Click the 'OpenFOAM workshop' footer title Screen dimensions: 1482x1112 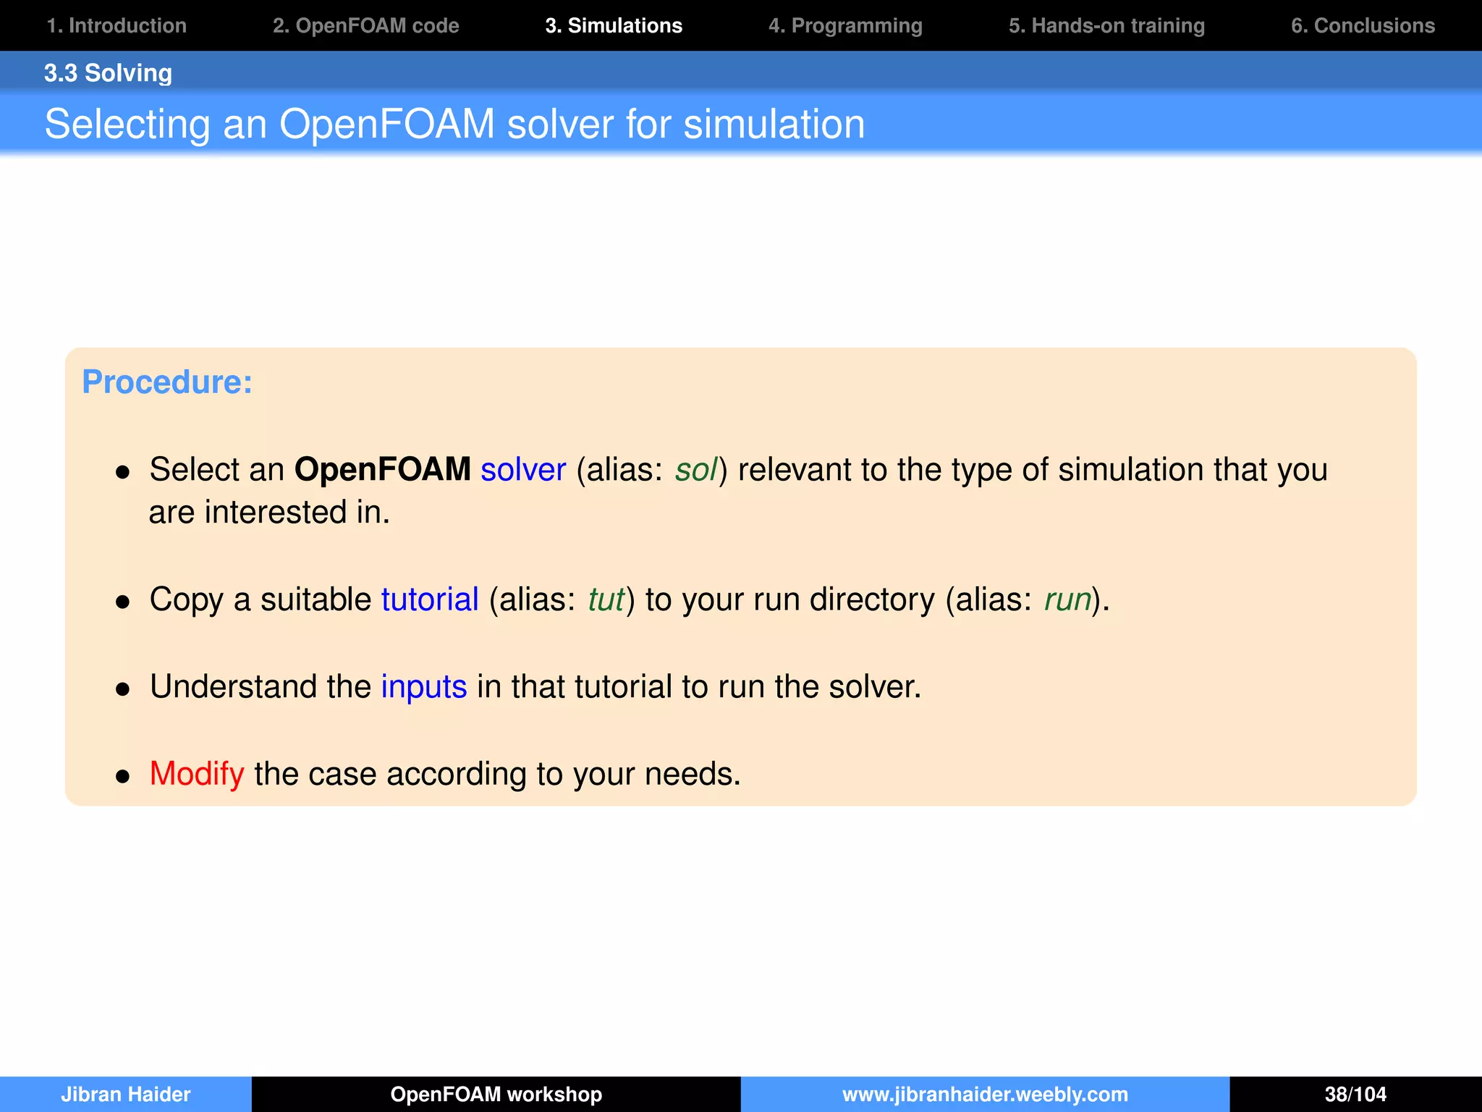(x=496, y=1094)
